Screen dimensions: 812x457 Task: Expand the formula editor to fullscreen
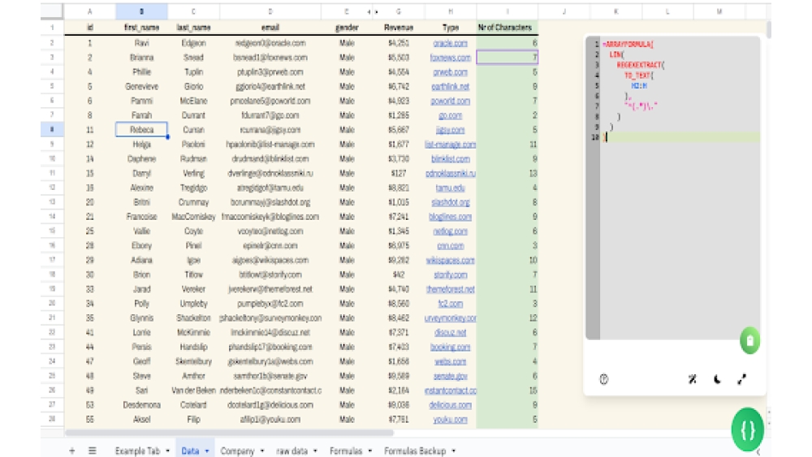741,379
